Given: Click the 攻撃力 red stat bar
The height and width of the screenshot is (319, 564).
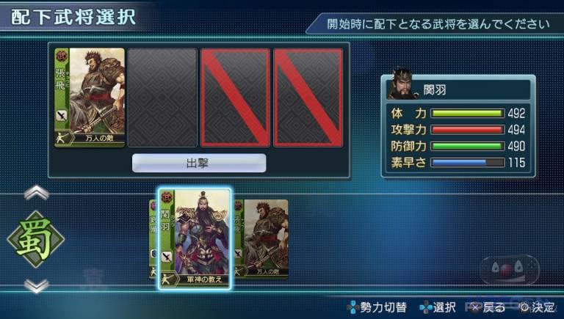Looking at the screenshot, I should pyautogui.click(x=467, y=130).
